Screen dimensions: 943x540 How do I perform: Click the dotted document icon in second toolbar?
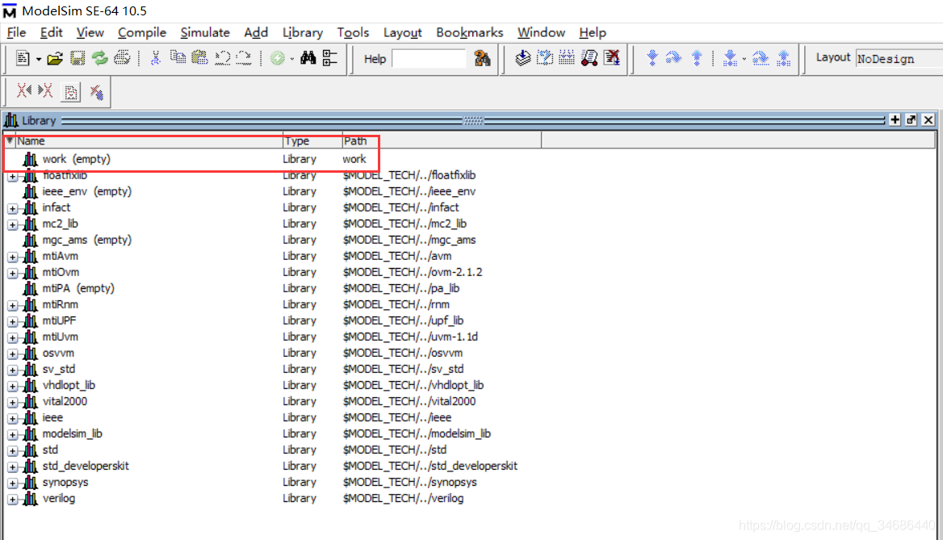(x=71, y=92)
